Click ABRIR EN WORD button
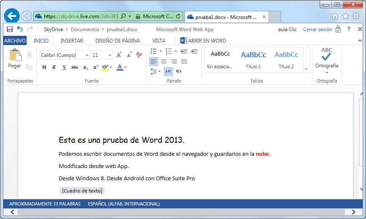 click(203, 41)
